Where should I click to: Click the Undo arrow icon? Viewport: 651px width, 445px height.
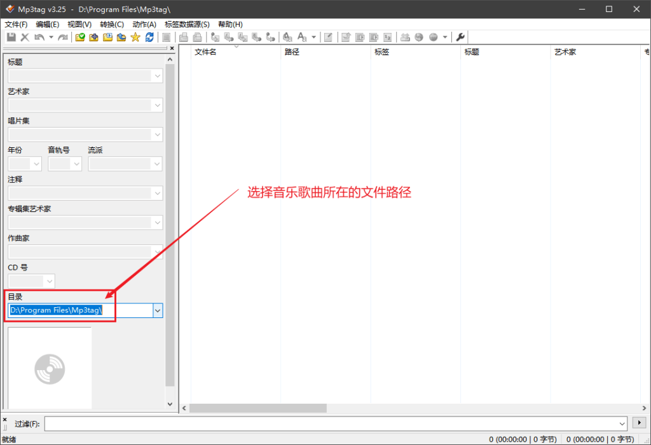pyautogui.click(x=39, y=37)
